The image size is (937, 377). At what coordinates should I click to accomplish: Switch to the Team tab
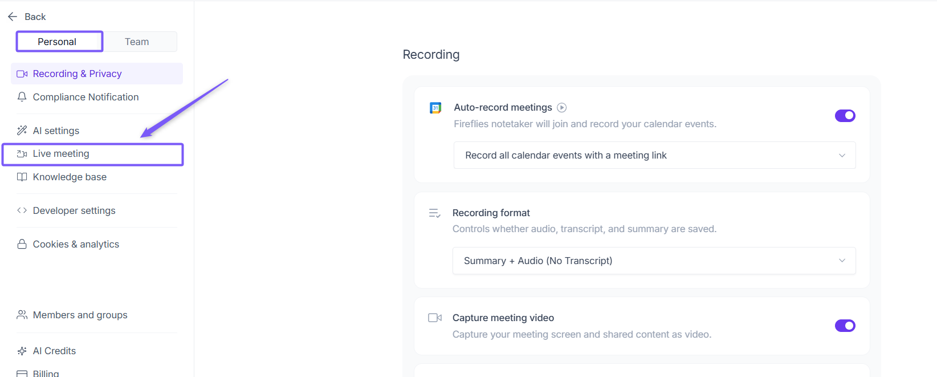[x=137, y=42]
